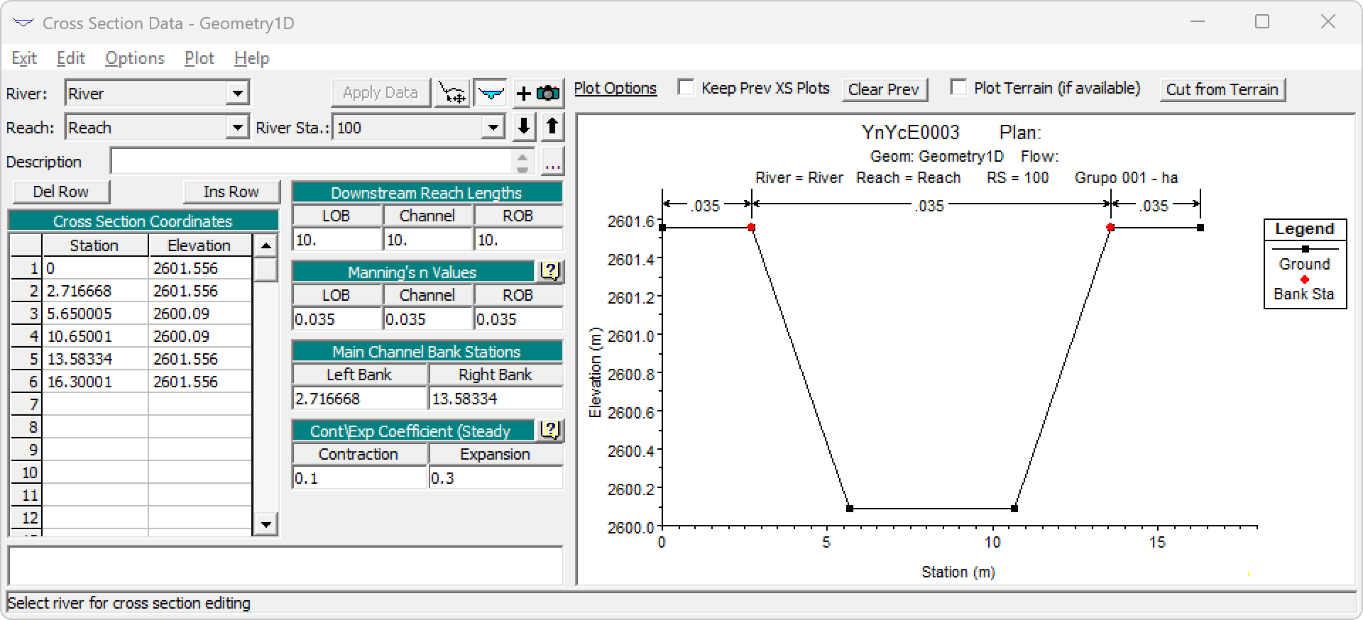Minimize the Cross Section Data window
Image resolution: width=1363 pixels, height=620 pixels.
[1198, 22]
